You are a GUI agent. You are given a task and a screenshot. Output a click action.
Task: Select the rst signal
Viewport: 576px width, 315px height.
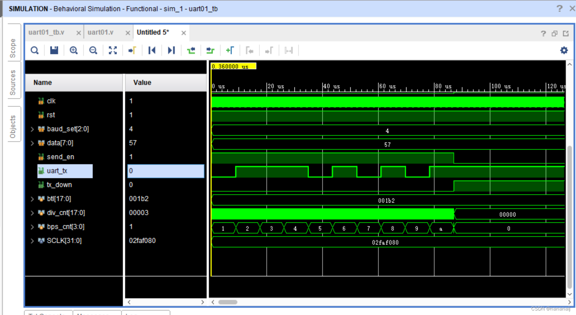point(51,115)
